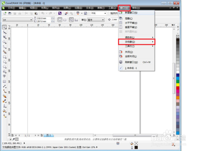197x151 pixels.
Task: Switch to landscape orientation button
Action: [65, 20]
